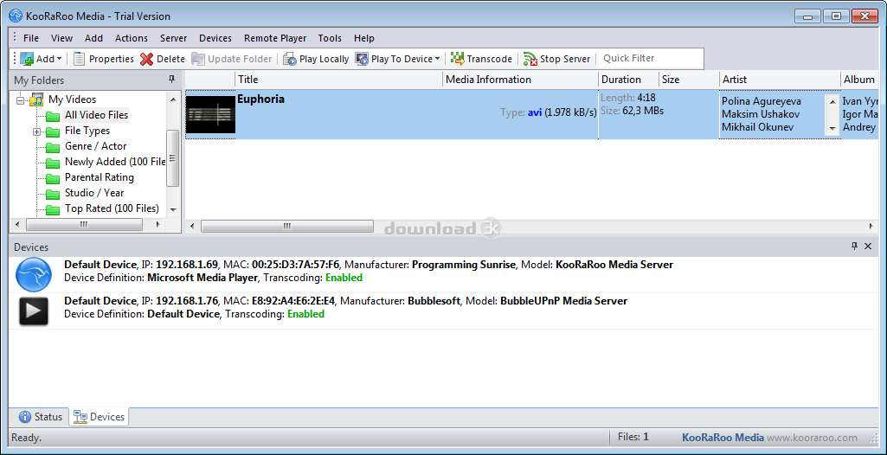Viewport: 887px width, 455px height.
Task: Select the Studio / Year folder
Action: pyautogui.click(x=94, y=193)
